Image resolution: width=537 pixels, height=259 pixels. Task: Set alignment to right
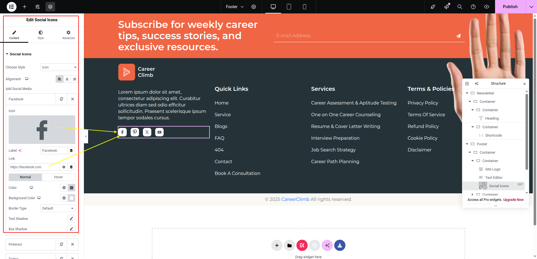[74, 79]
